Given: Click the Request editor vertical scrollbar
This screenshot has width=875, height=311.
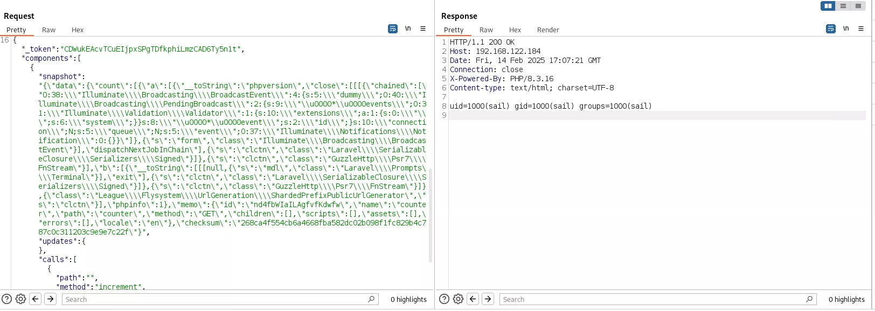Looking at the screenshot, I should [430, 215].
